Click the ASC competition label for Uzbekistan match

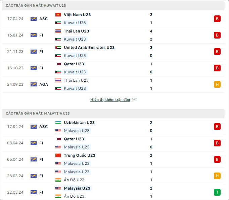point(44,127)
